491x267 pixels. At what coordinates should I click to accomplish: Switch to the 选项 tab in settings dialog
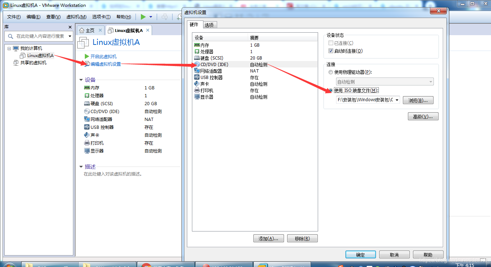pos(209,25)
